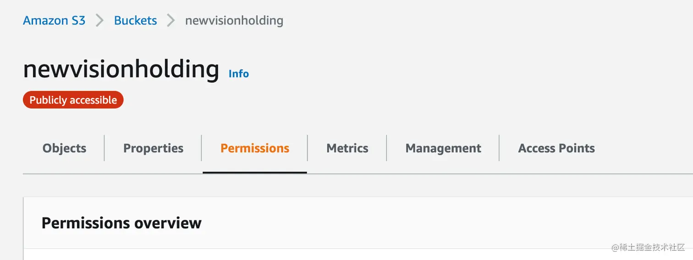Click the chevron after Buckets
The width and height of the screenshot is (693, 260).
point(171,21)
